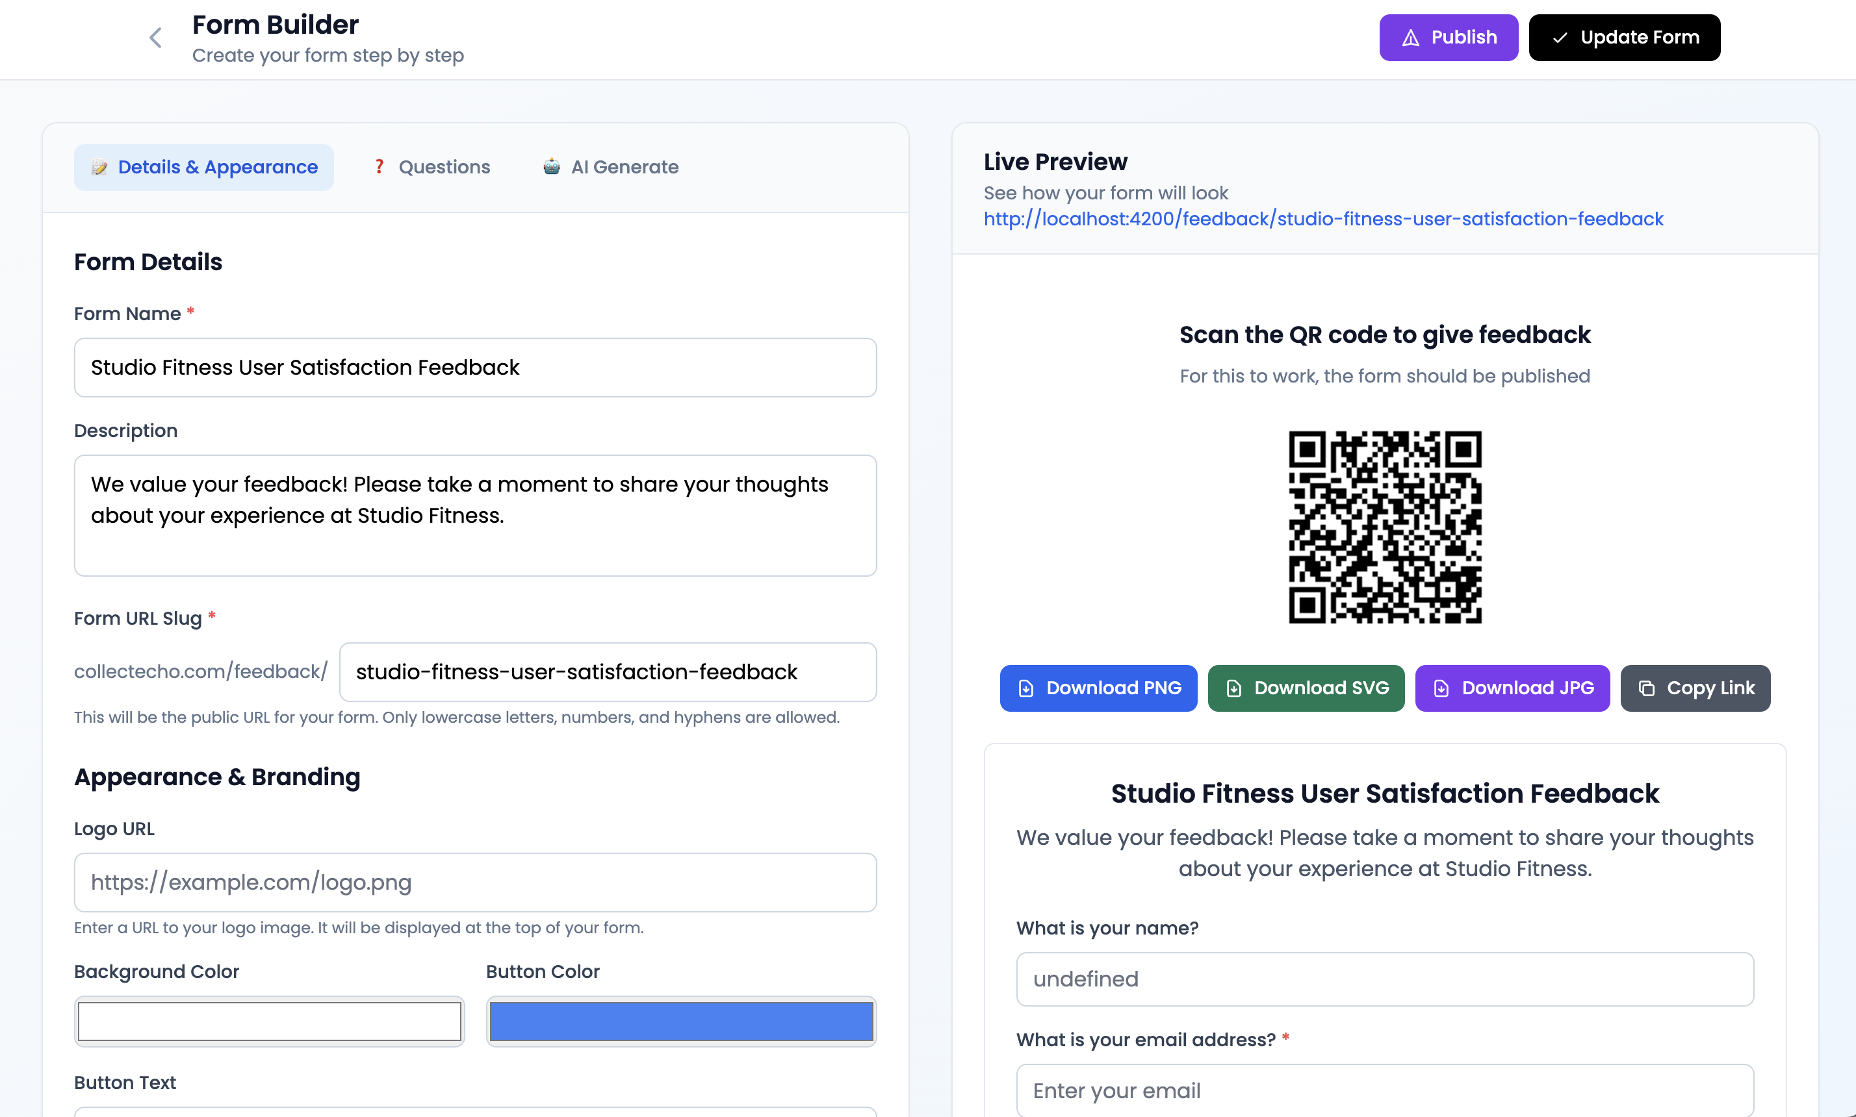The image size is (1856, 1117).
Task: Click the file icon in Download JPG
Action: (1441, 689)
